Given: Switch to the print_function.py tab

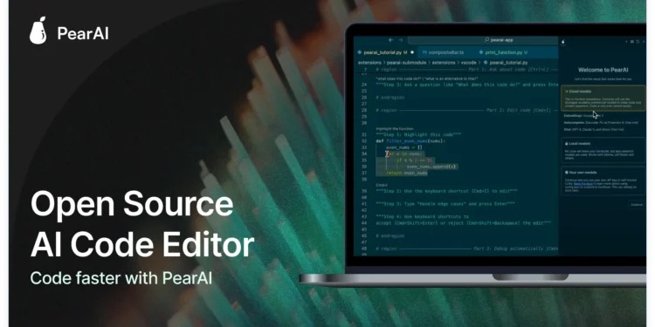Looking at the screenshot, I should click(x=503, y=52).
